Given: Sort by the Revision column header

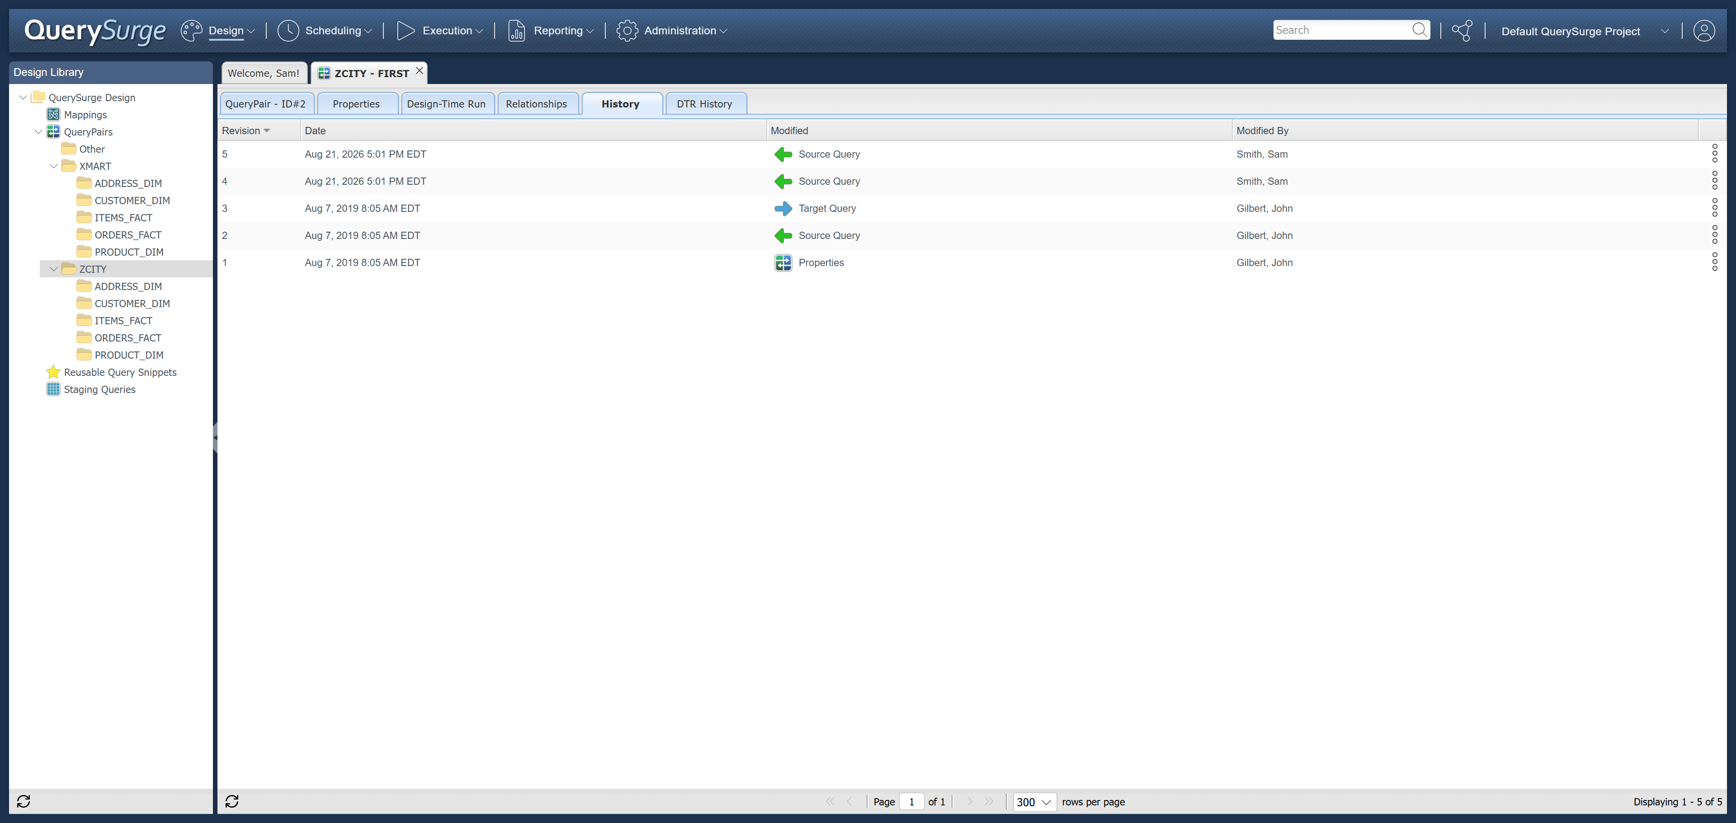Looking at the screenshot, I should click(259, 131).
